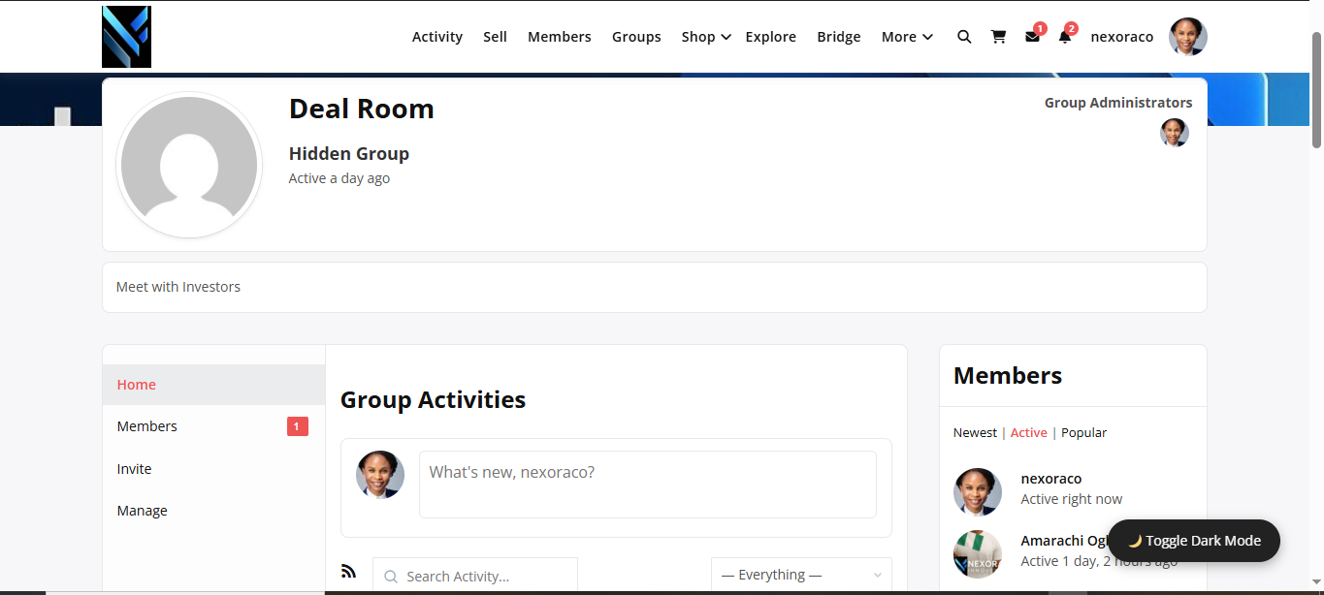Open the messages envelope icon
1324x595 pixels.
pyautogui.click(x=1032, y=37)
